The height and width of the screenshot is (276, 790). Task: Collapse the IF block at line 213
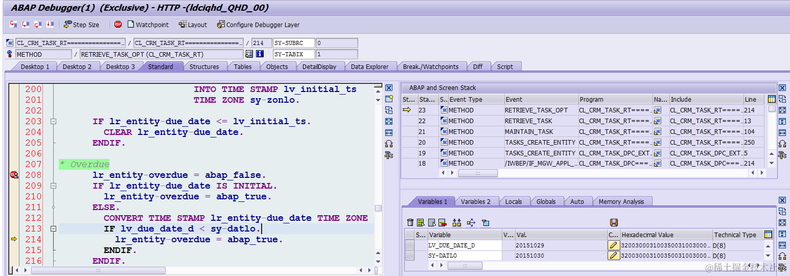pyautogui.click(x=53, y=229)
